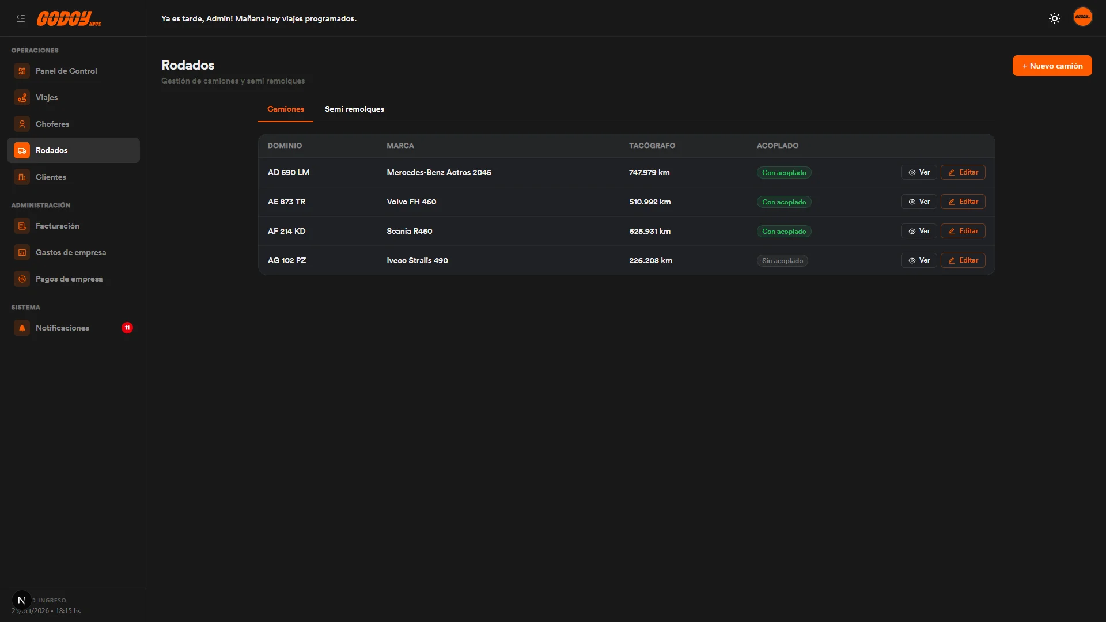View the AE 873 TR truck
1106x622 pixels.
click(919, 202)
